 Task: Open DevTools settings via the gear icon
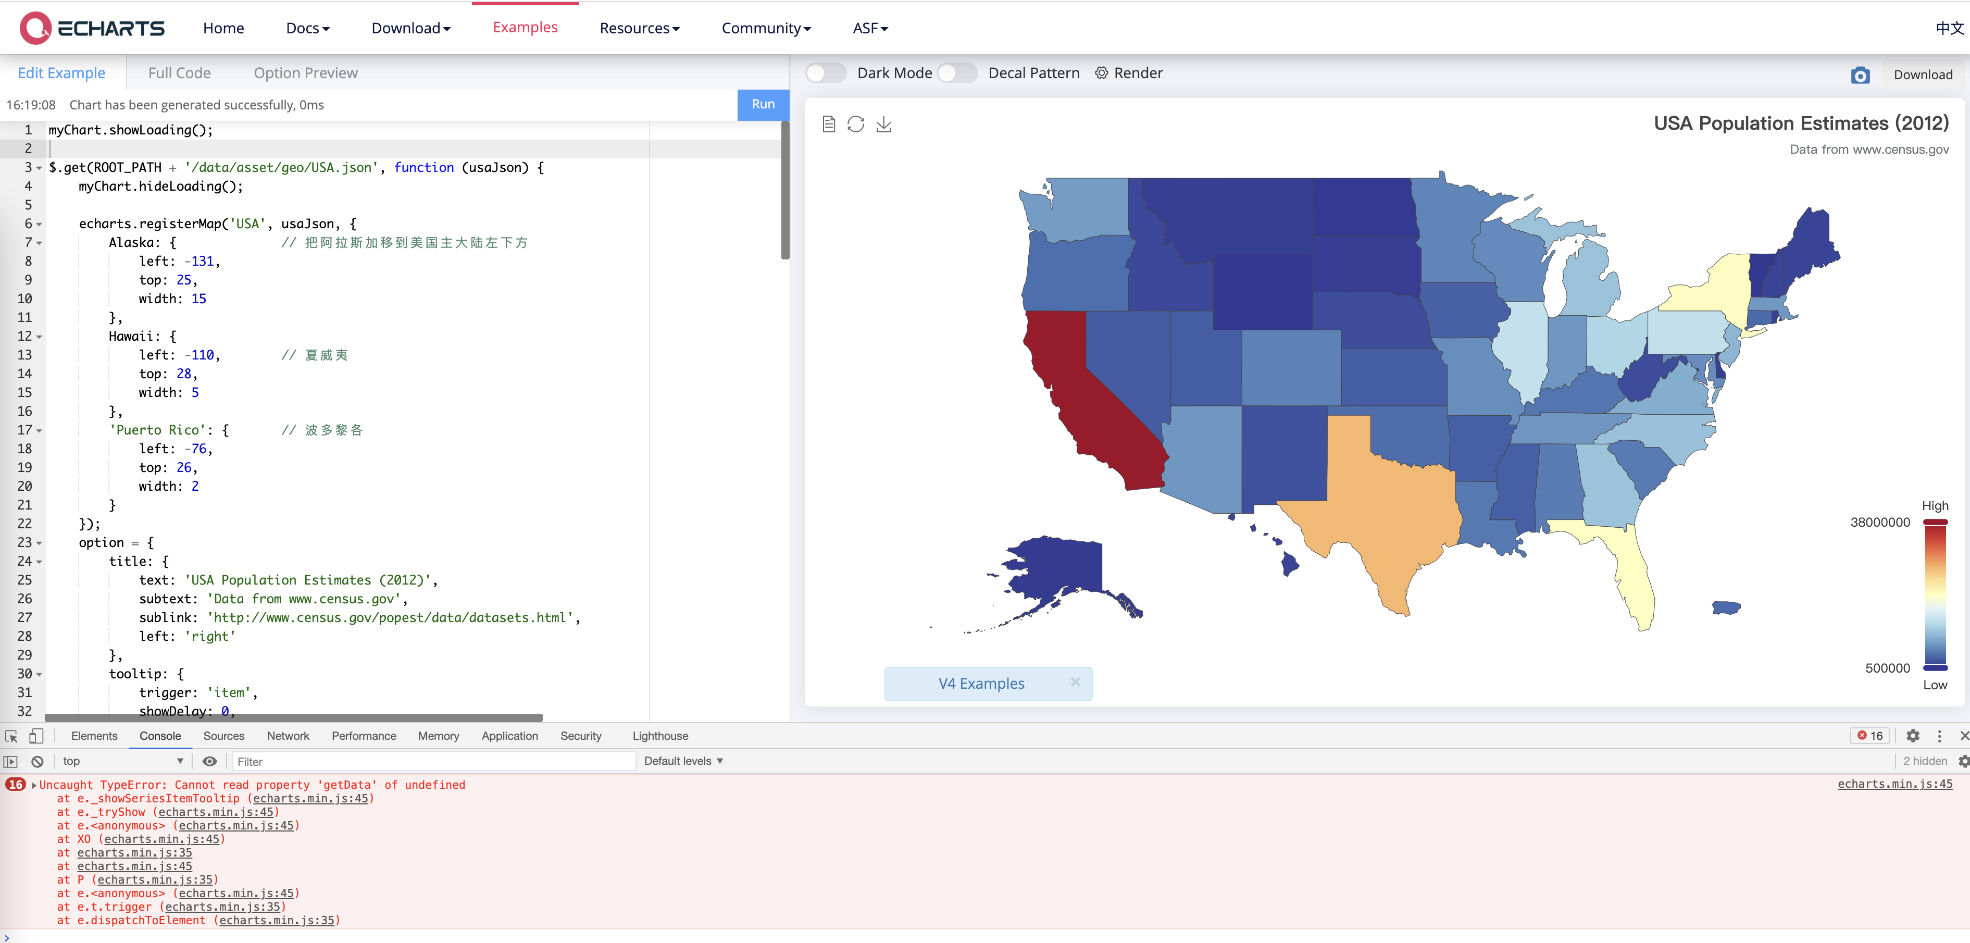[1913, 736]
